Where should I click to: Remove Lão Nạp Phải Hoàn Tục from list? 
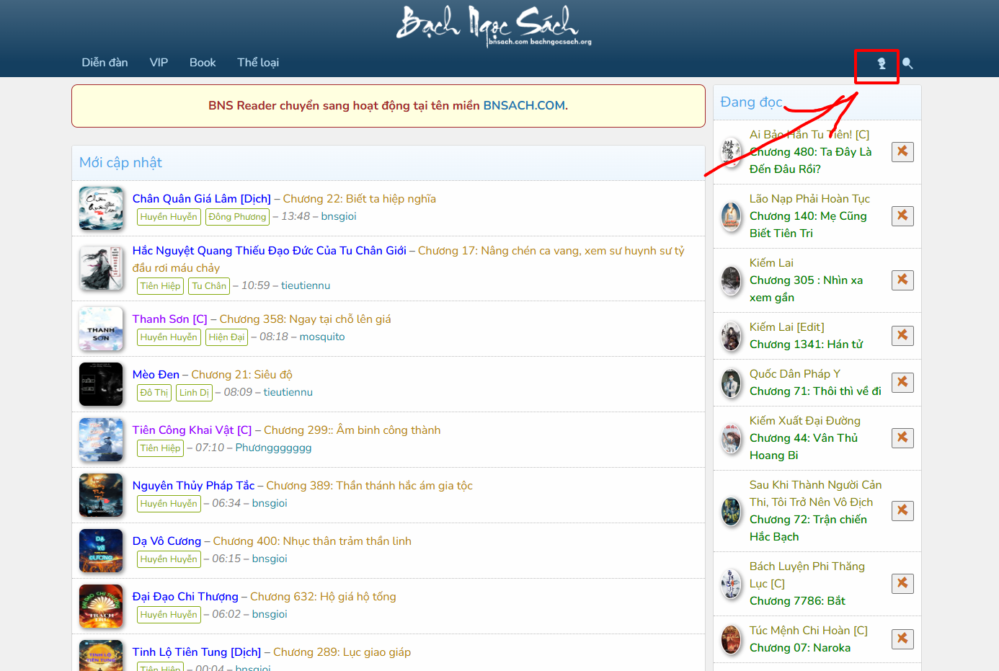[x=902, y=215]
